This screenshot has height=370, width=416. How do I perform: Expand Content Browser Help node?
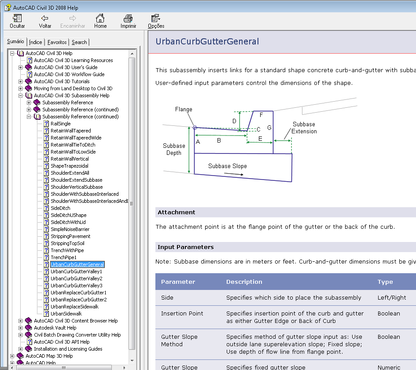pos(20,321)
